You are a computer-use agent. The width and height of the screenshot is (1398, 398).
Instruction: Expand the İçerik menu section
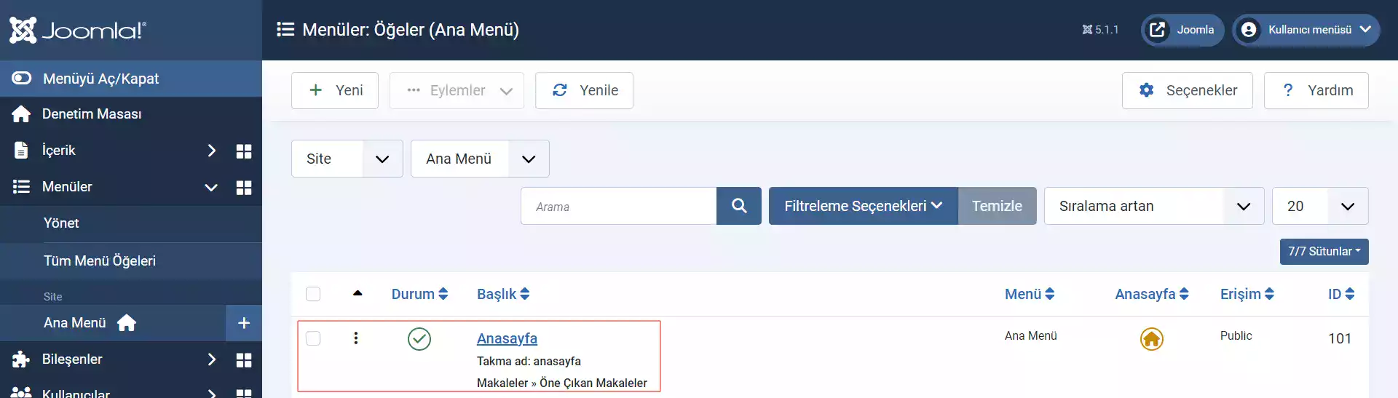point(212,151)
